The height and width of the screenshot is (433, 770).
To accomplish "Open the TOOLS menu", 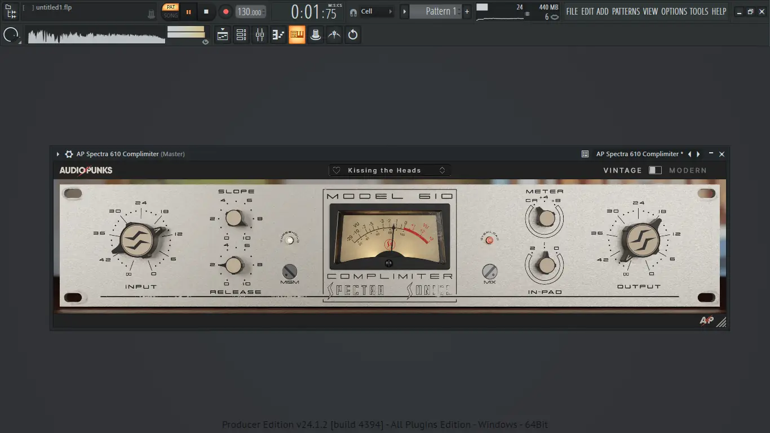I will 699,11.
